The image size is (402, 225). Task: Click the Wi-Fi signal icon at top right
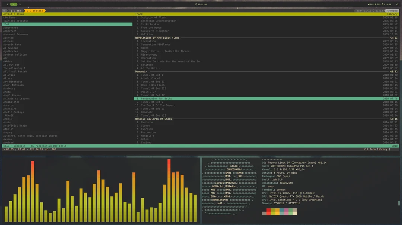(376, 4)
